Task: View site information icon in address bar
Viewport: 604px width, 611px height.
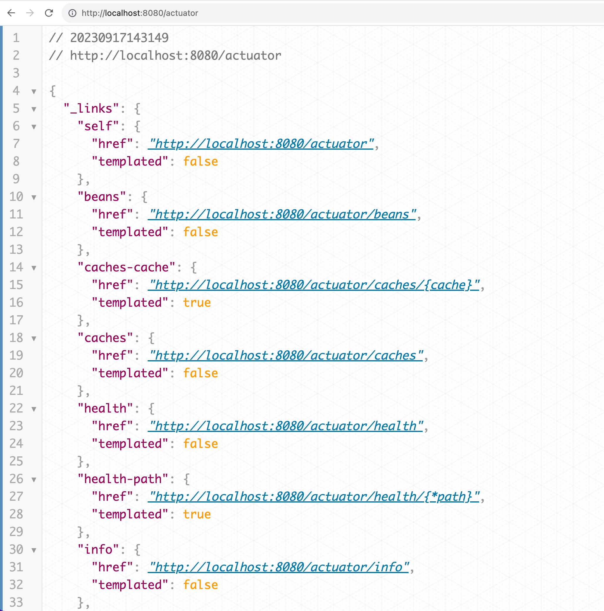Action: click(72, 13)
